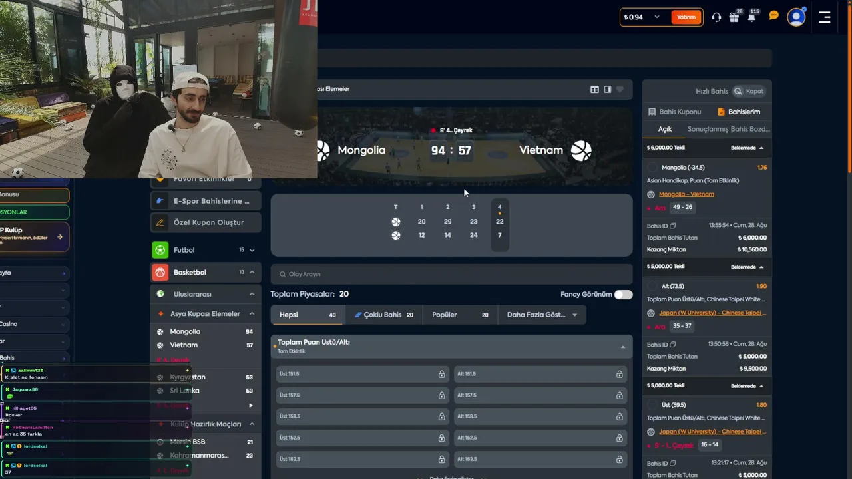Viewport: 852px width, 479px height.
Task: Click the Olay Arayın search field
Action: point(451,274)
